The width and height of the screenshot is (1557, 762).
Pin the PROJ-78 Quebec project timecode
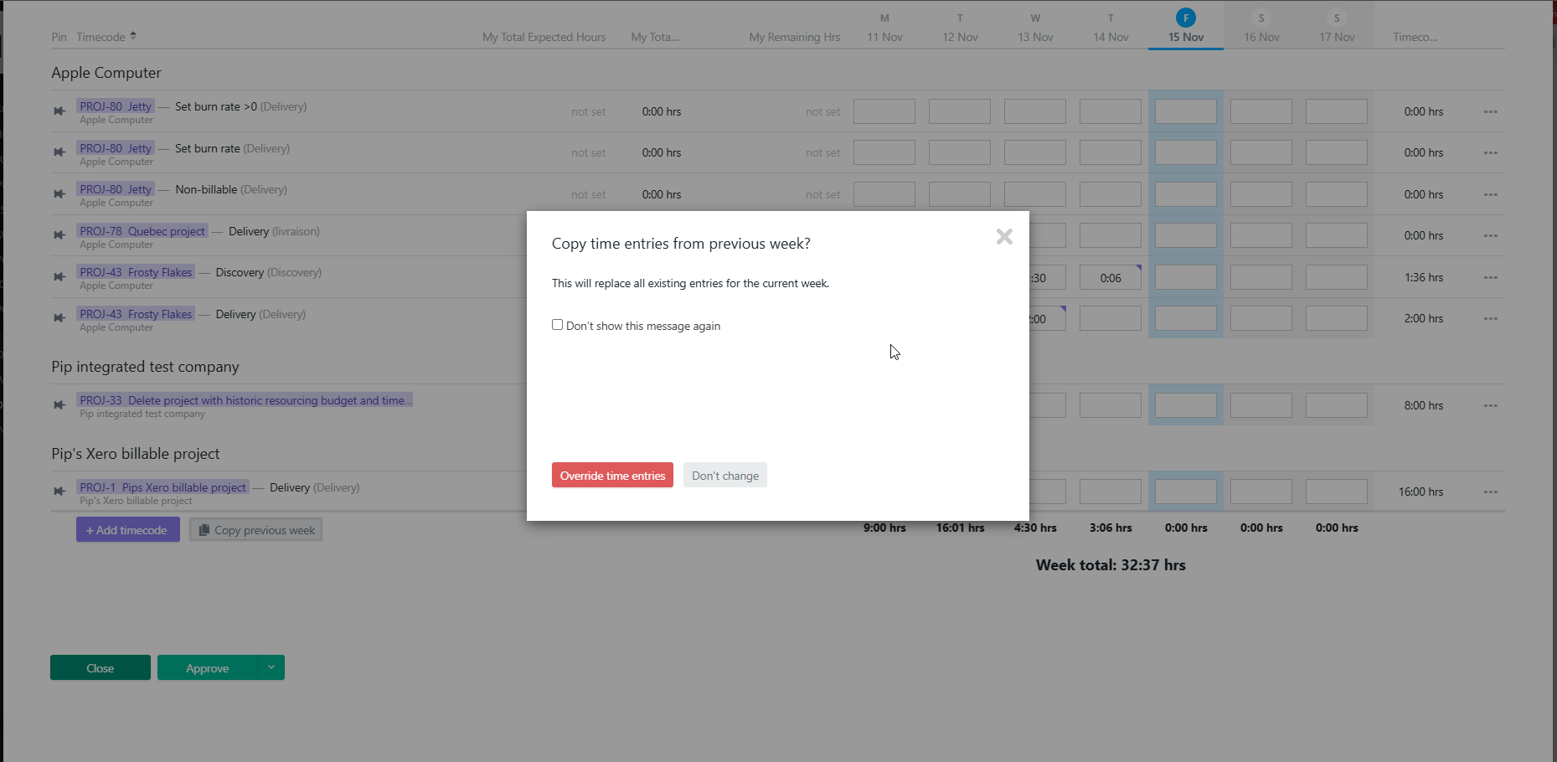pos(59,235)
